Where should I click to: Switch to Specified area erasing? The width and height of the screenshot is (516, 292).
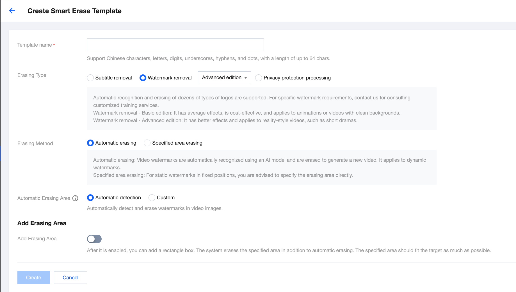147,143
